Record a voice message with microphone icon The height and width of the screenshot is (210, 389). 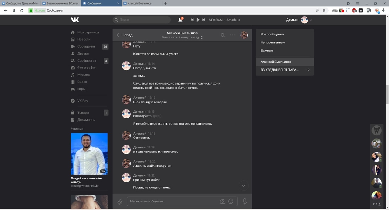coord(245,202)
